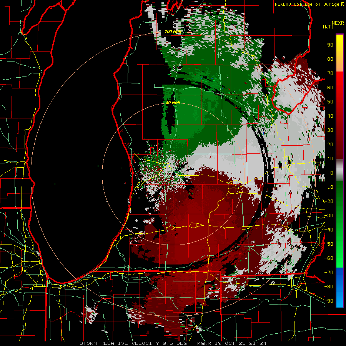Click the 70 value on velocity legend

pos(330,73)
